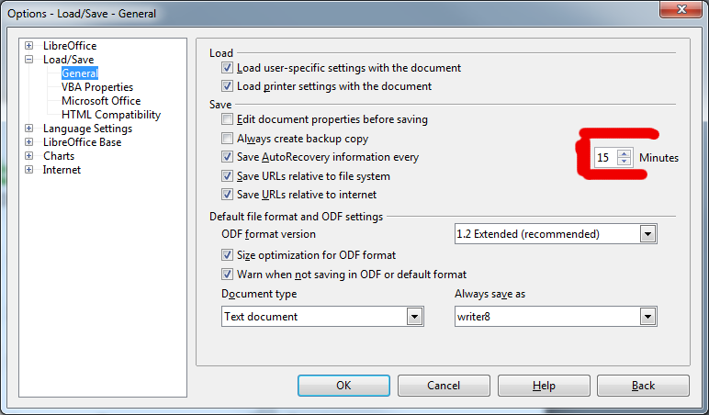709x415 pixels.
Task: Toggle Save AutoRecovery information checkbox
Action: coord(227,157)
